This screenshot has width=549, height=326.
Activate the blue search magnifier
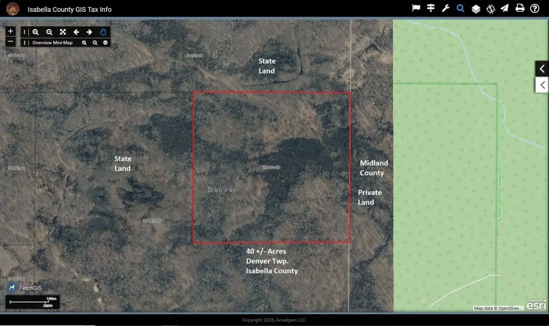tap(461, 8)
